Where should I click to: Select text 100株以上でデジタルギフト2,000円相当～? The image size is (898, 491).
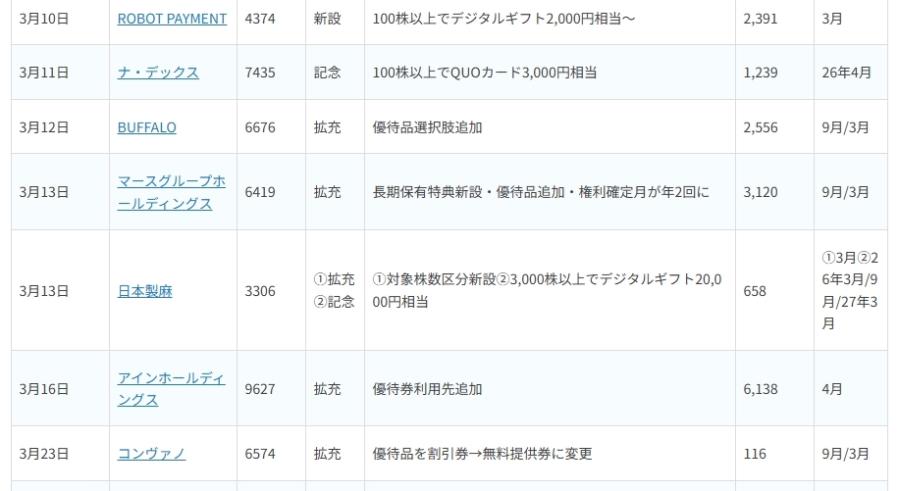click(504, 19)
